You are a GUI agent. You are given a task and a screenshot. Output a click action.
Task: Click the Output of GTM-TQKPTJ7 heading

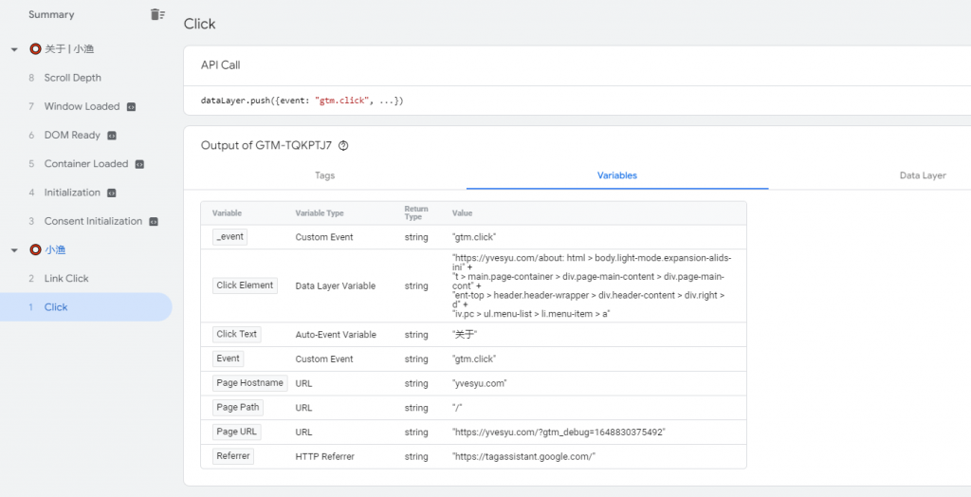(266, 146)
